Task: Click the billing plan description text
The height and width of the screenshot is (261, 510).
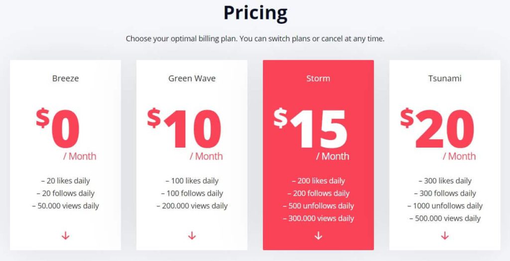Action: [x=255, y=39]
